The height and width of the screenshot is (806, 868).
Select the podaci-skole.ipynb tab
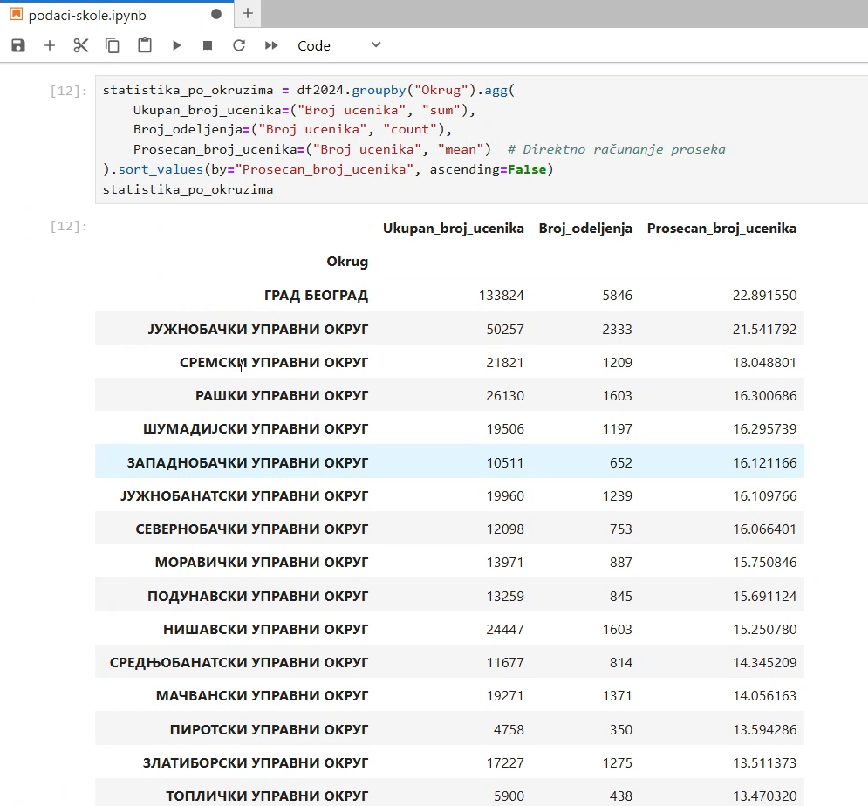87,16
